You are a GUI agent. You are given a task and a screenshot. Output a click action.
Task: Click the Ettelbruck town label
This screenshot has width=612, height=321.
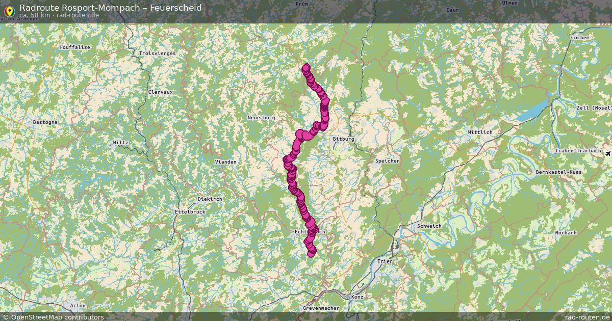[190, 211]
